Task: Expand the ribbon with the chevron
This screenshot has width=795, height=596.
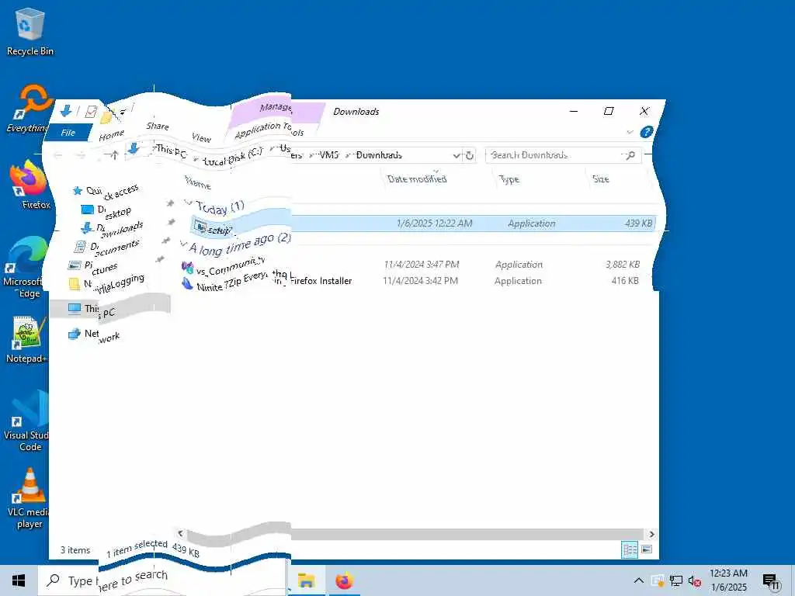Action: coord(630,132)
